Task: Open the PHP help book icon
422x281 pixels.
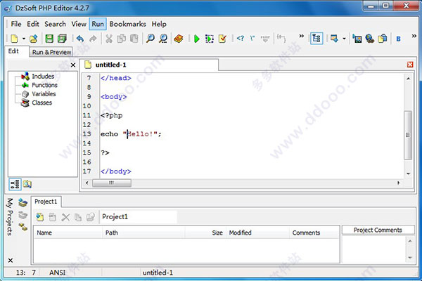Action: pyautogui.click(x=179, y=39)
